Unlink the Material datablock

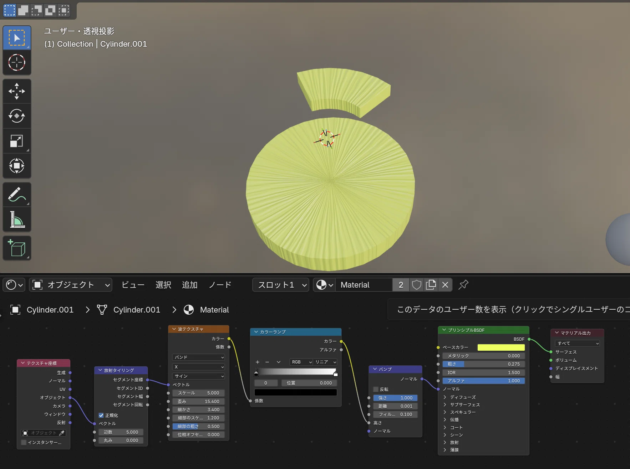[445, 285]
